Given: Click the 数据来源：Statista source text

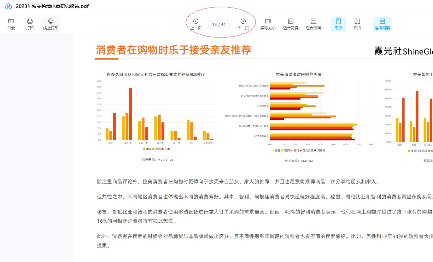Looking at the screenshot, I should pos(299,161).
